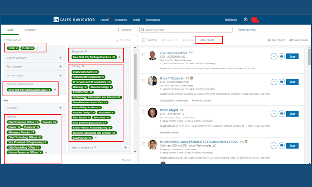Save lead Dr. Moinuddin Sarker

coord(292,145)
